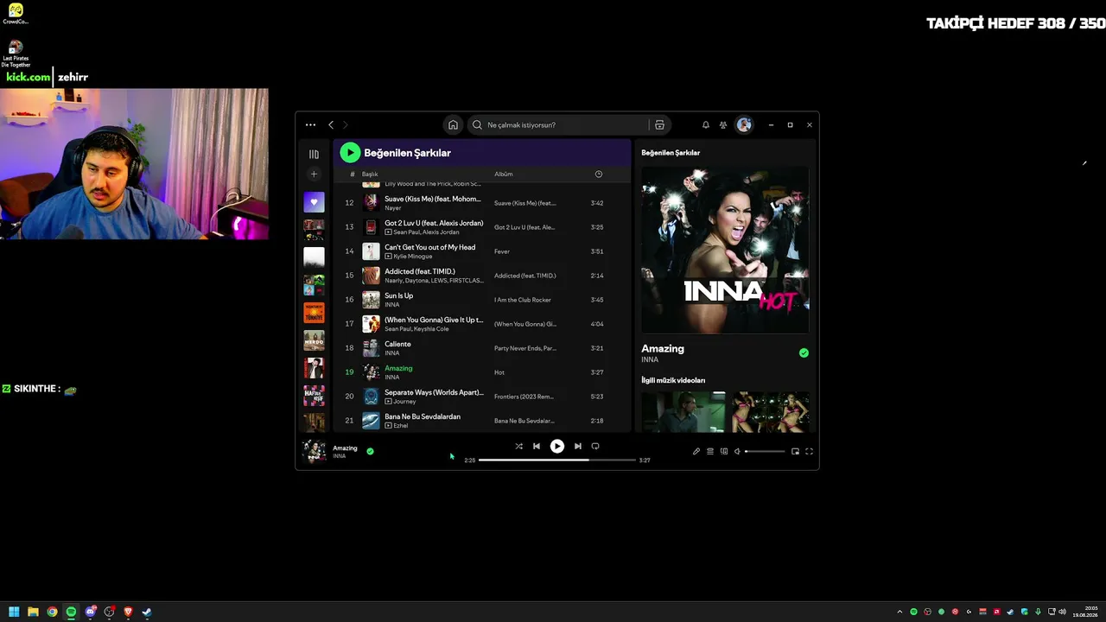Open artist link 'Nayer'
This screenshot has height=622, width=1106.
(393, 208)
